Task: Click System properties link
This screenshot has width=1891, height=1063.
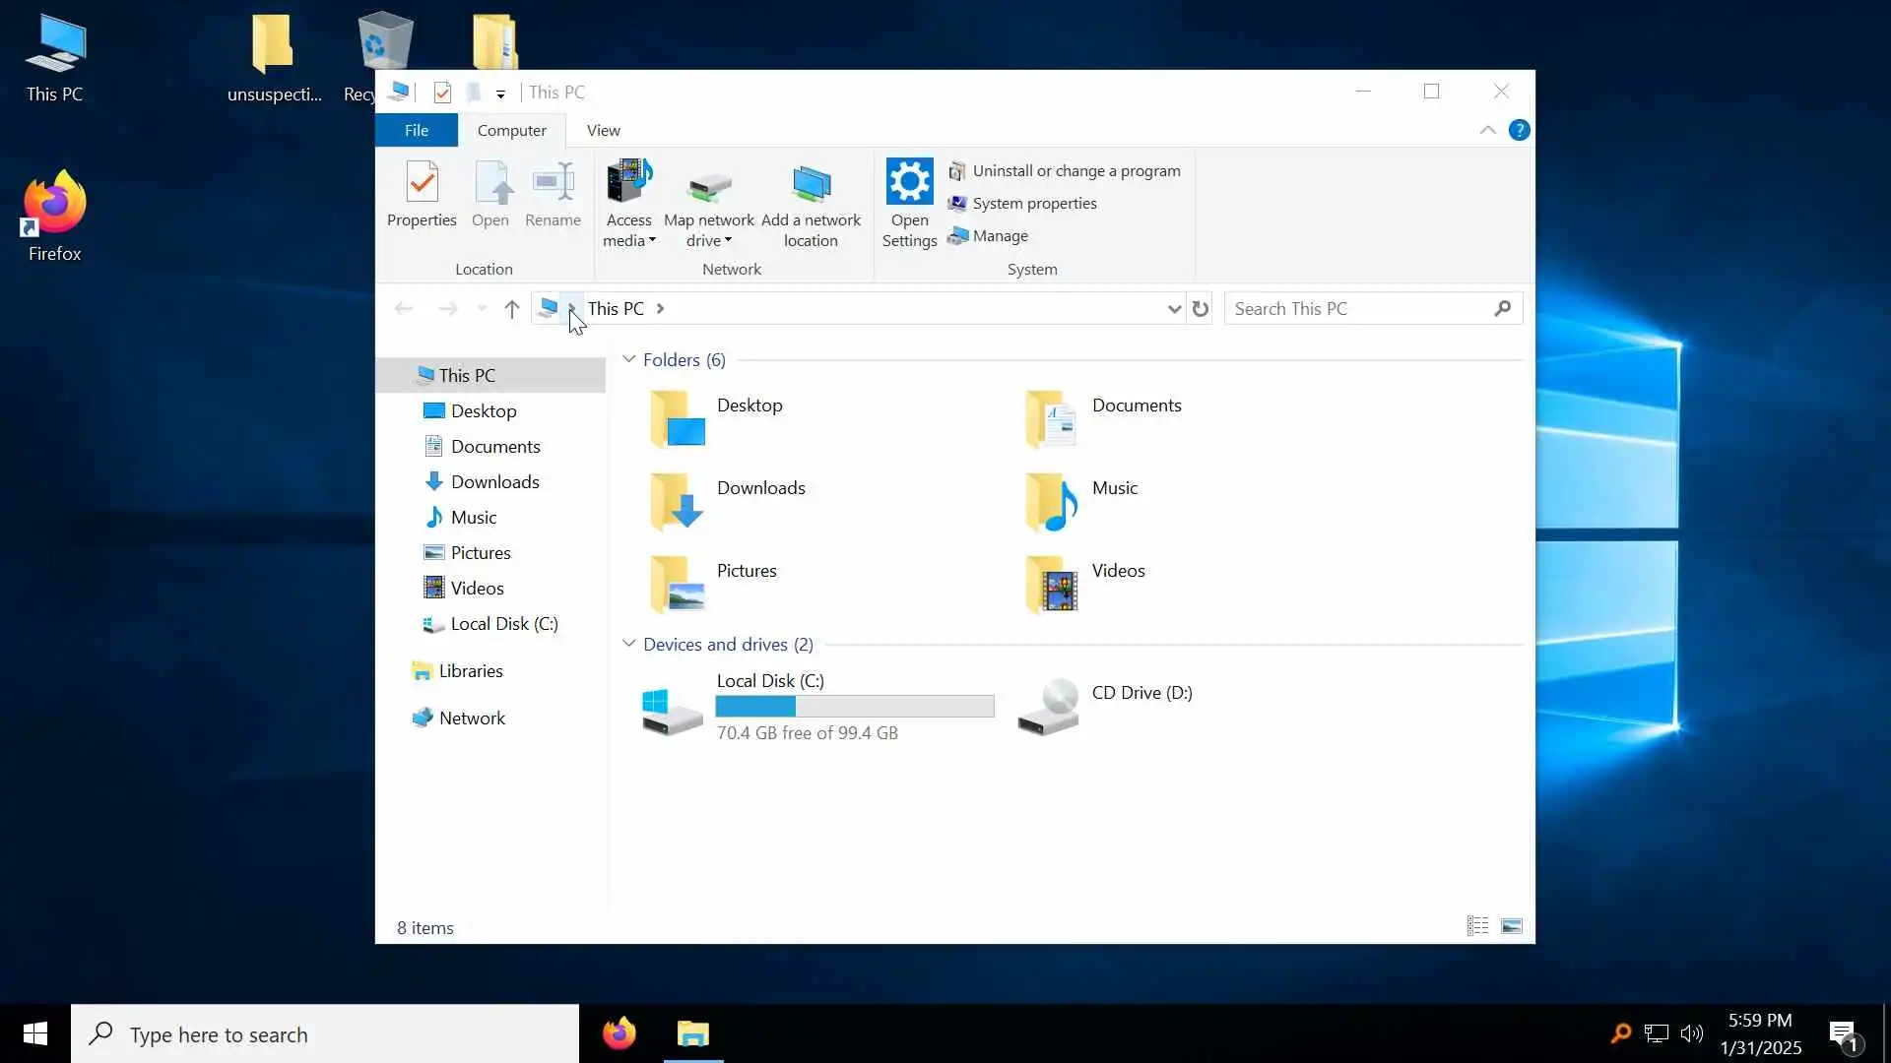Action: click(x=1033, y=204)
